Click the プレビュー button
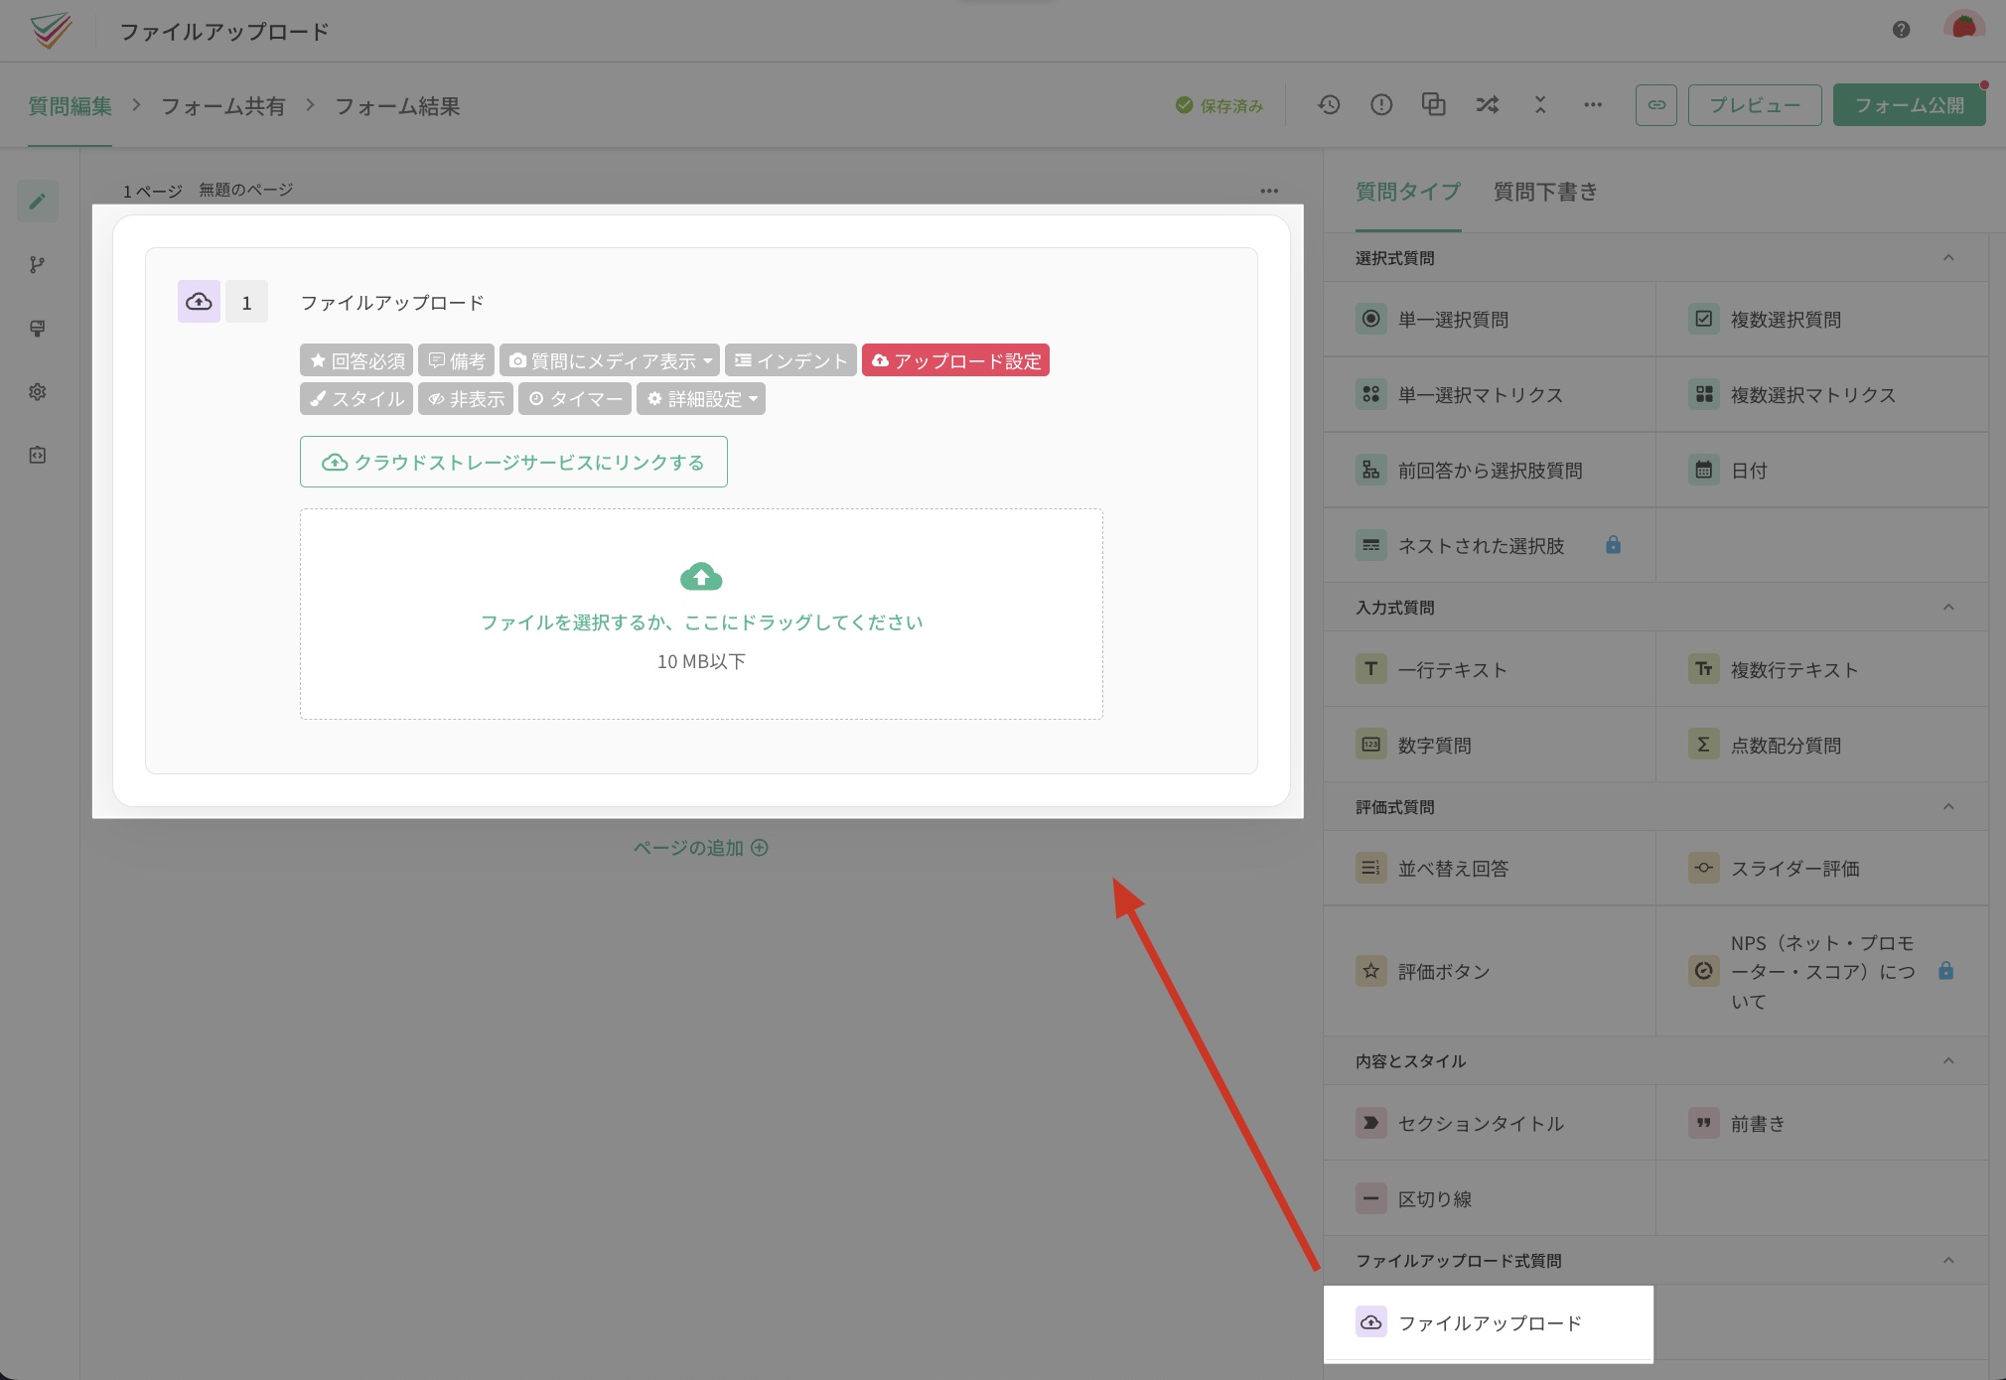This screenshot has height=1380, width=2006. tap(1755, 105)
